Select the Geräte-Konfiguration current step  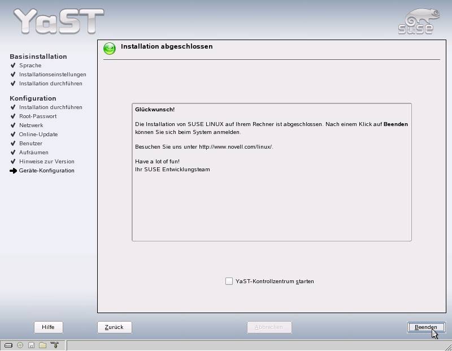tap(46, 171)
